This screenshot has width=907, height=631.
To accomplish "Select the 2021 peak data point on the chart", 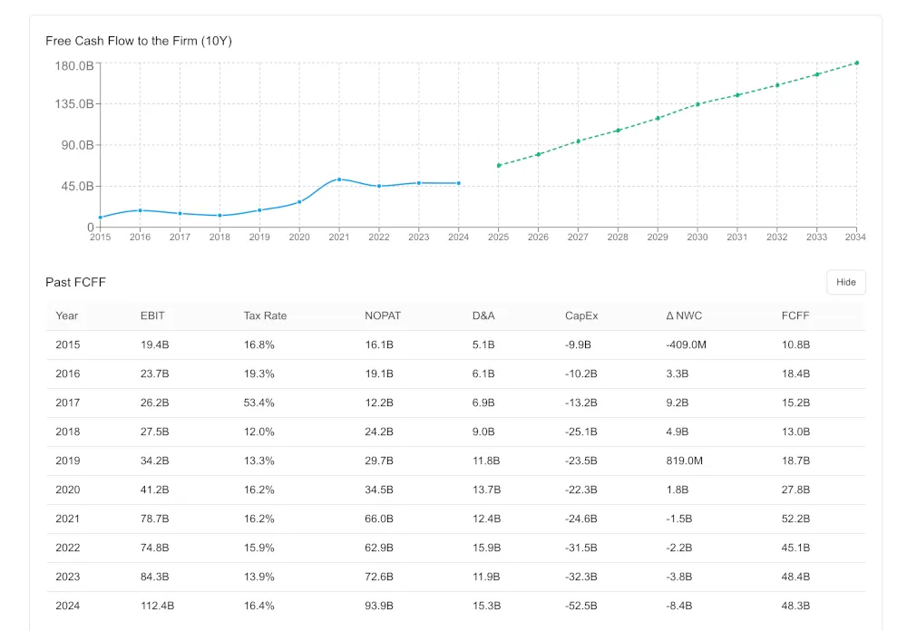I will (339, 180).
